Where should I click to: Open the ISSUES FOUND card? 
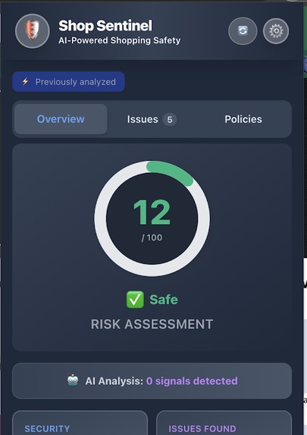pos(224,423)
